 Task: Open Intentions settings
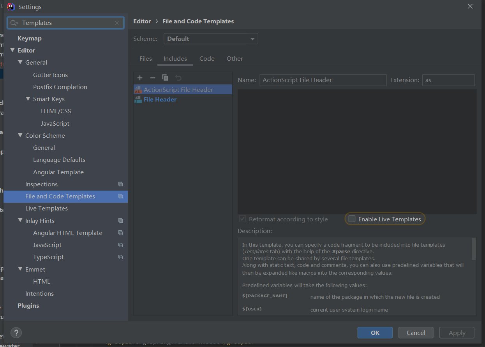pos(39,294)
